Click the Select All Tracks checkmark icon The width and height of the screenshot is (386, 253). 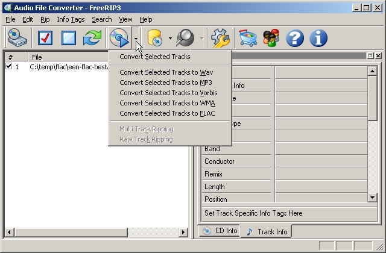coord(45,38)
